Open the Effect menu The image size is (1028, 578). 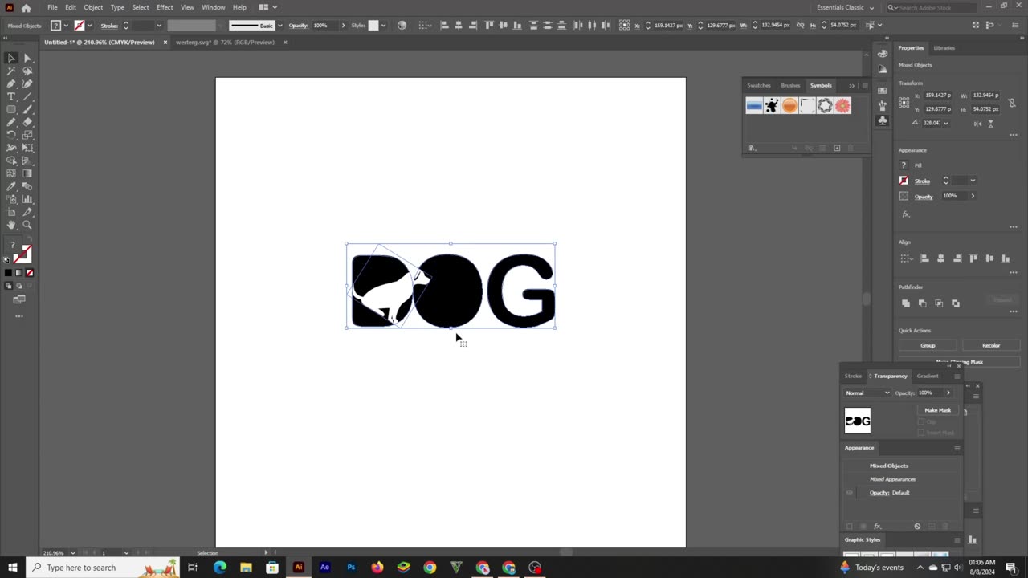tap(165, 7)
